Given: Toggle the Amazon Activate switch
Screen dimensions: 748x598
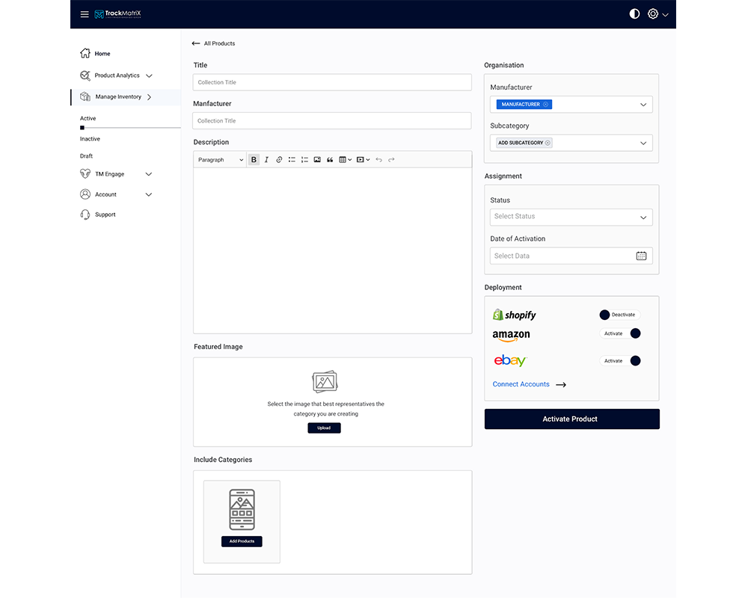Looking at the screenshot, I should click(x=619, y=334).
